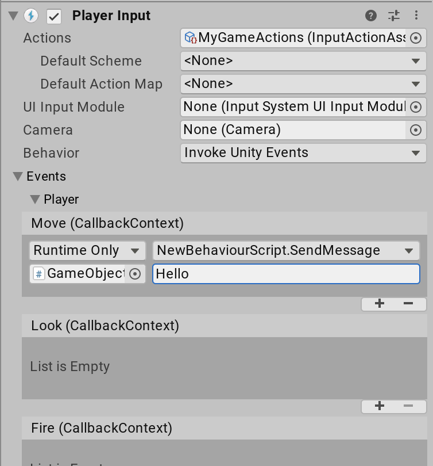Open the Player Input help reference icon
Screen dimensions: 433x466
click(371, 16)
